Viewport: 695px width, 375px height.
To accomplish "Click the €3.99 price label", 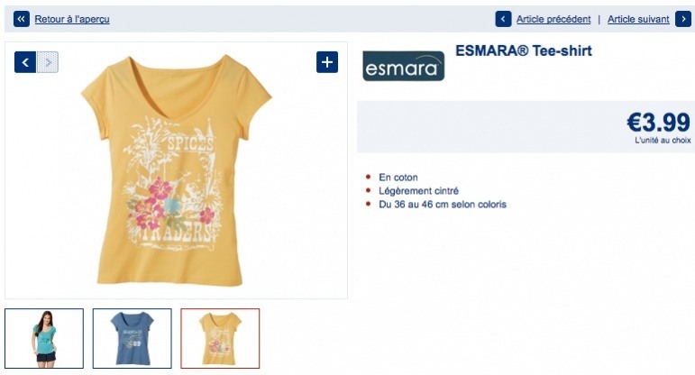I will (658, 123).
